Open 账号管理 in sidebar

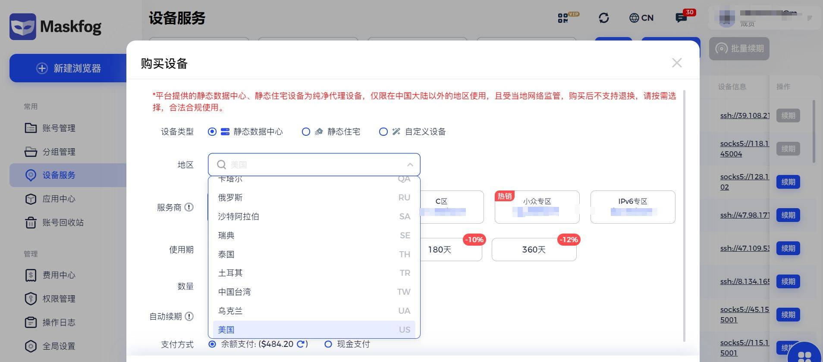(59, 128)
